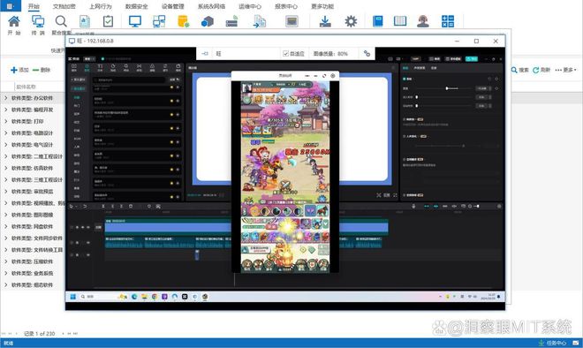Click the 刷新 refresh button
This screenshot has height=348, width=583.
(x=541, y=70)
